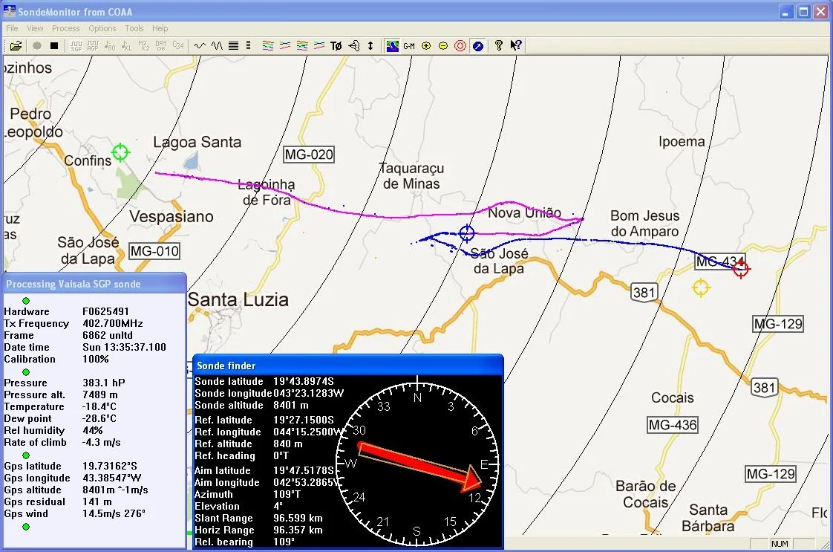
Task: Click the Temperature value -18.4°C
Action: click(x=99, y=407)
